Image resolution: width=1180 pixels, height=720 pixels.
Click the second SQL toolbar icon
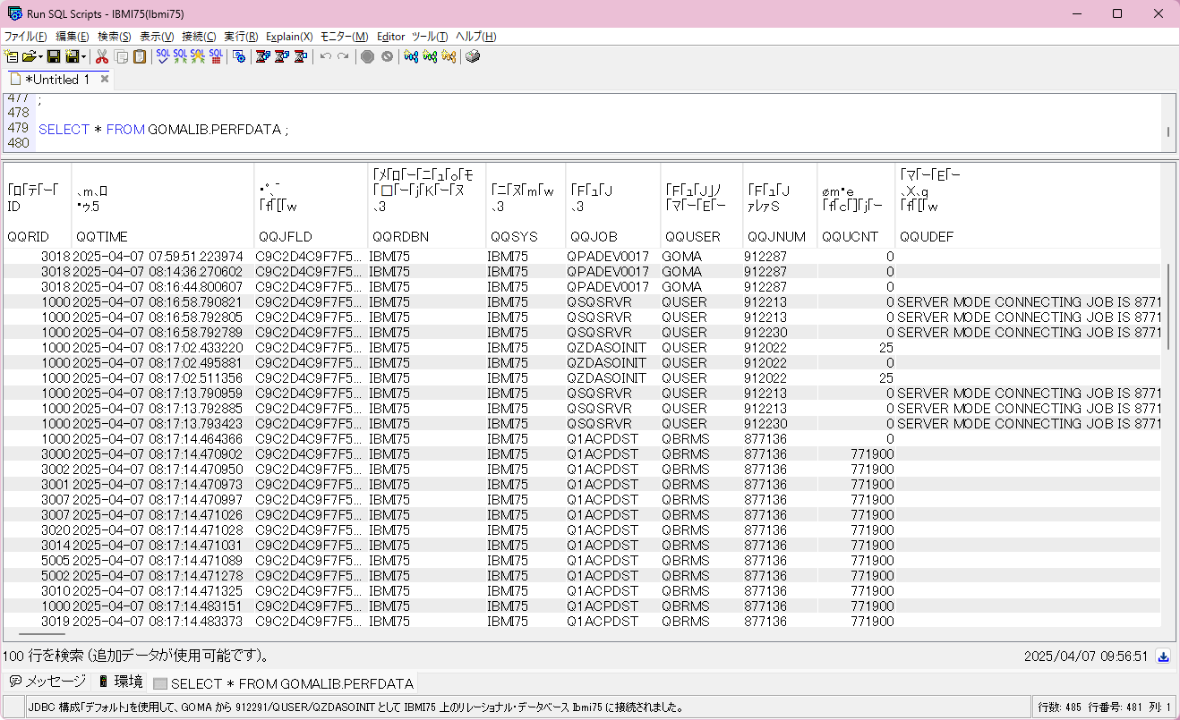(x=181, y=56)
